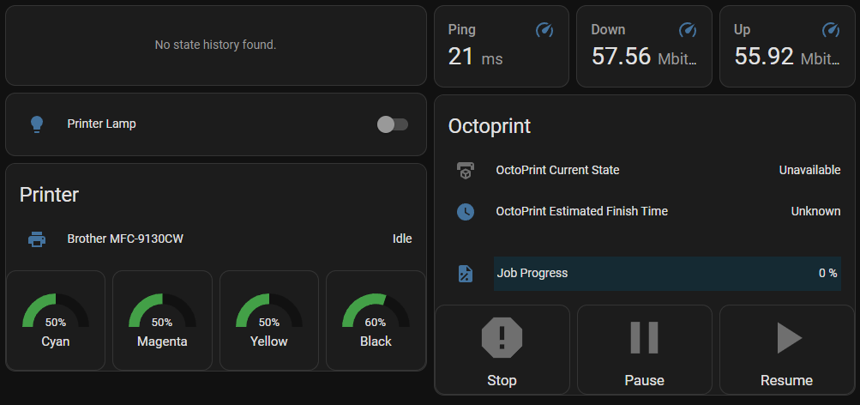
Task: Click the speedometer icon on Ping card
Action: (x=544, y=30)
